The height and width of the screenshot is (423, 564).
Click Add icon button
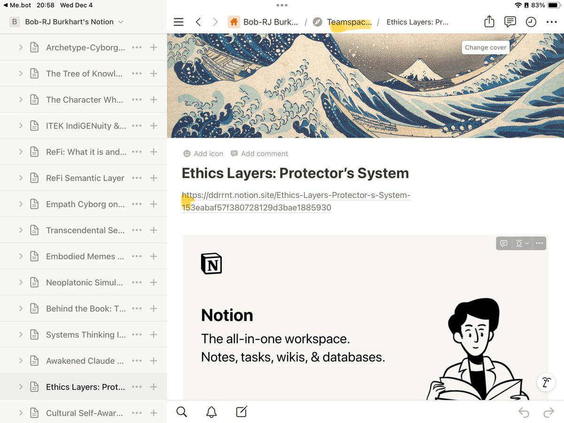203,154
